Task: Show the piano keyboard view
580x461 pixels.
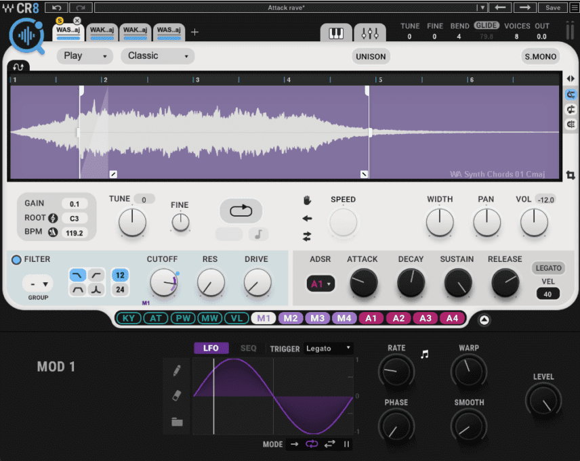Action: click(x=336, y=33)
